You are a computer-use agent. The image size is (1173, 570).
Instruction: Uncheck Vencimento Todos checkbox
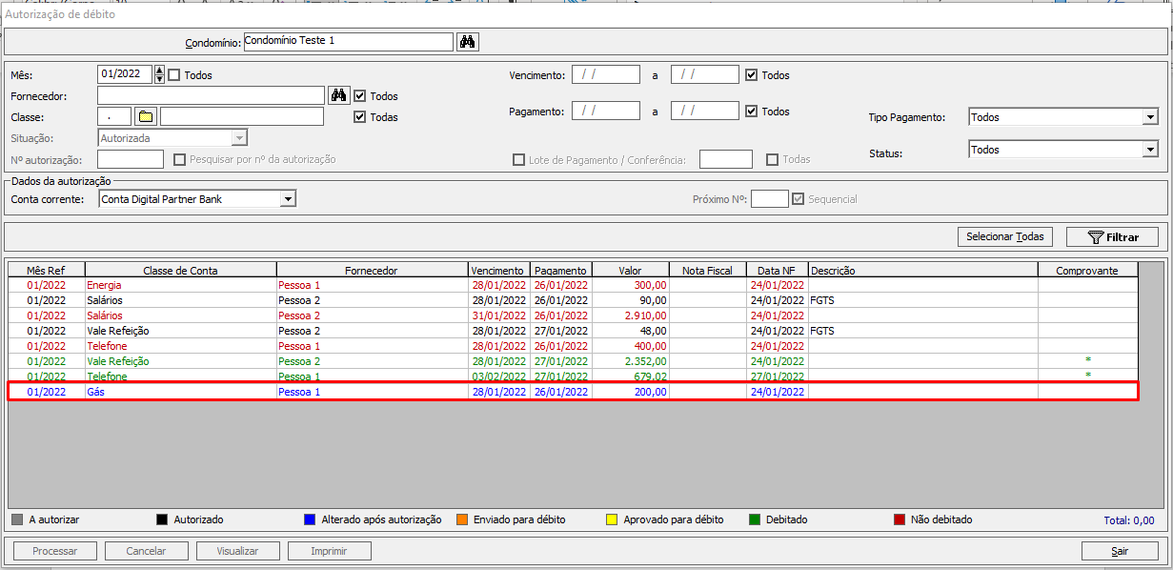tap(751, 74)
